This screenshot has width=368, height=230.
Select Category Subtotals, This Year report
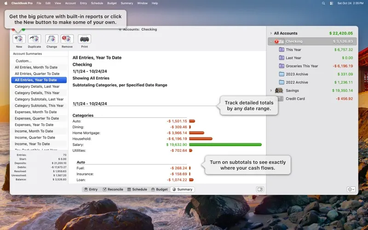pyautogui.click(x=39, y=106)
